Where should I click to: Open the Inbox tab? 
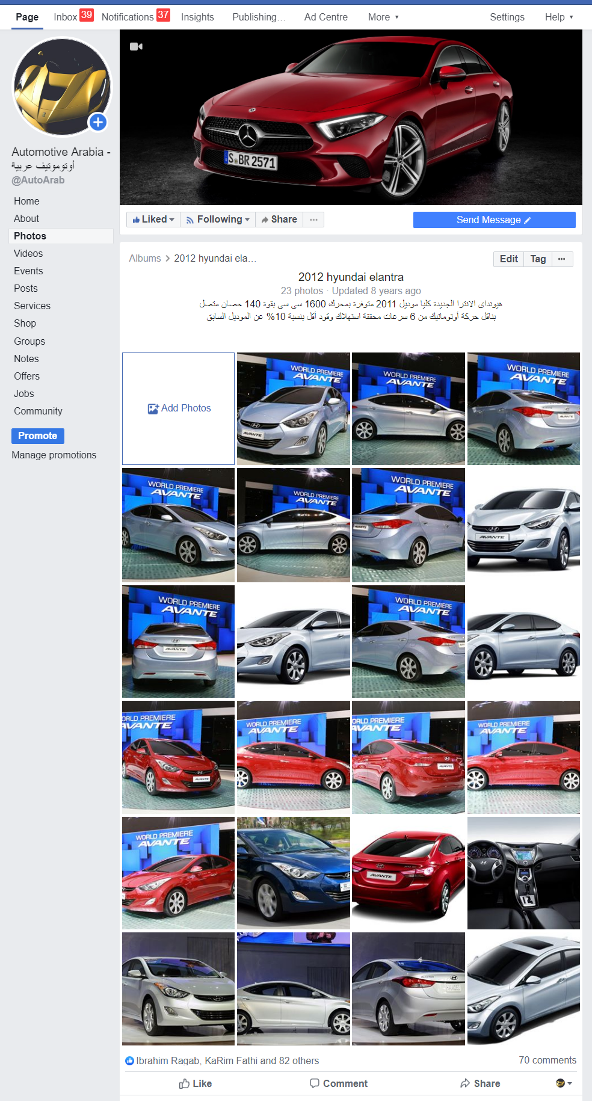coord(73,16)
